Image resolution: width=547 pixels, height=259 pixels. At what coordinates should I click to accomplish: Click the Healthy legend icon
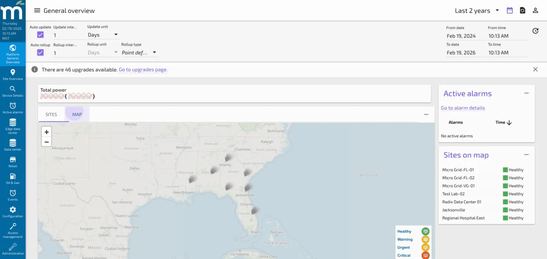tap(425, 231)
